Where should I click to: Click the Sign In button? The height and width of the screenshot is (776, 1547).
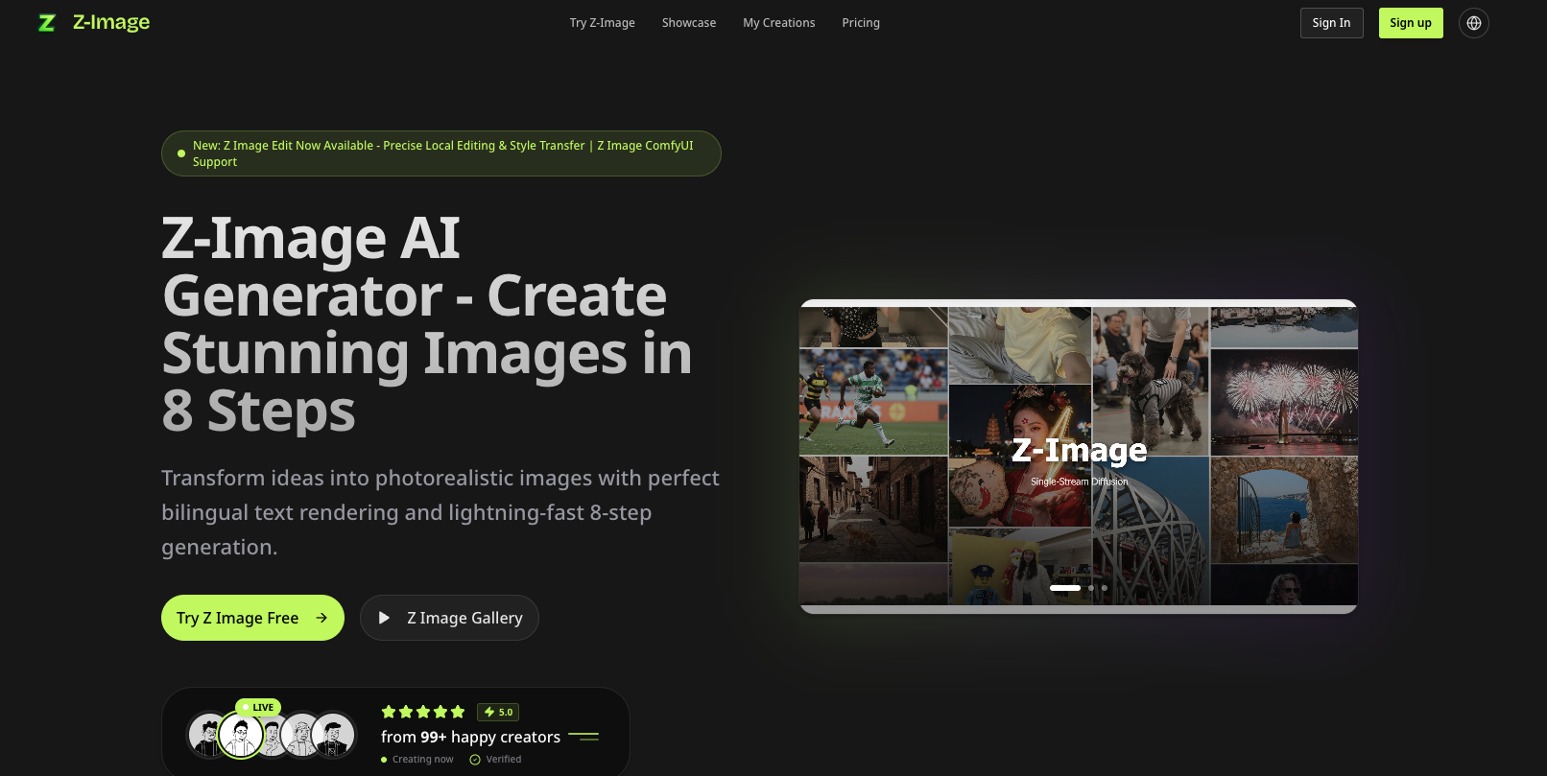[x=1332, y=23]
